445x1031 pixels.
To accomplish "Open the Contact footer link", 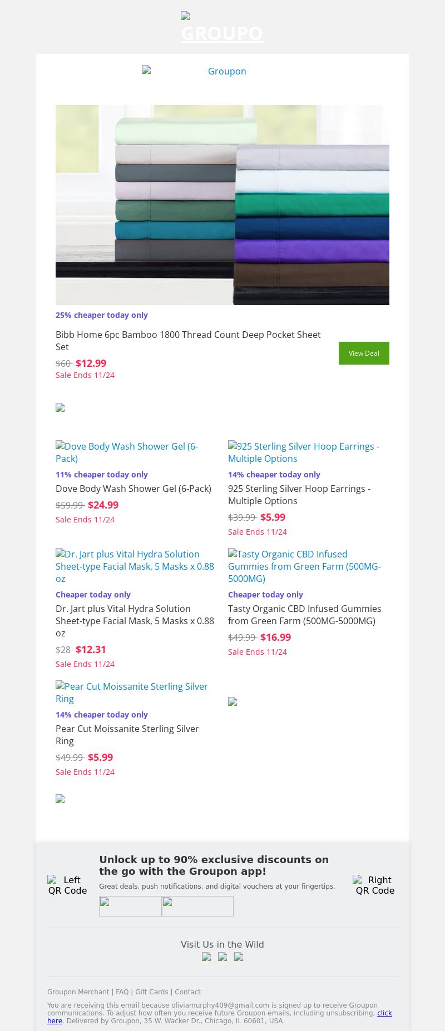I will (187, 992).
